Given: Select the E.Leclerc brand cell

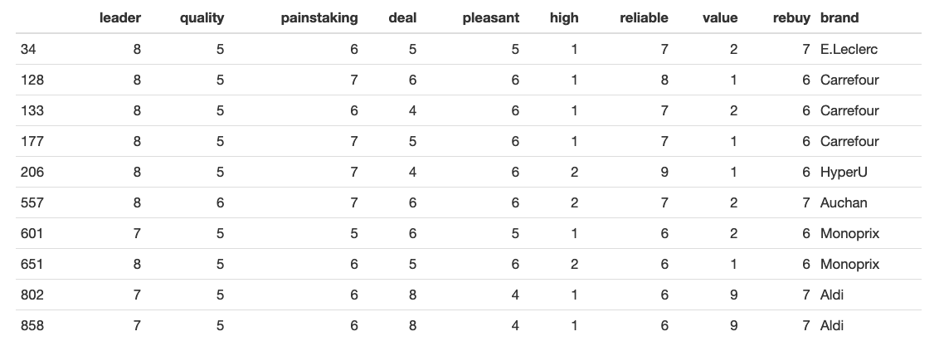Looking at the screenshot, I should [x=849, y=49].
